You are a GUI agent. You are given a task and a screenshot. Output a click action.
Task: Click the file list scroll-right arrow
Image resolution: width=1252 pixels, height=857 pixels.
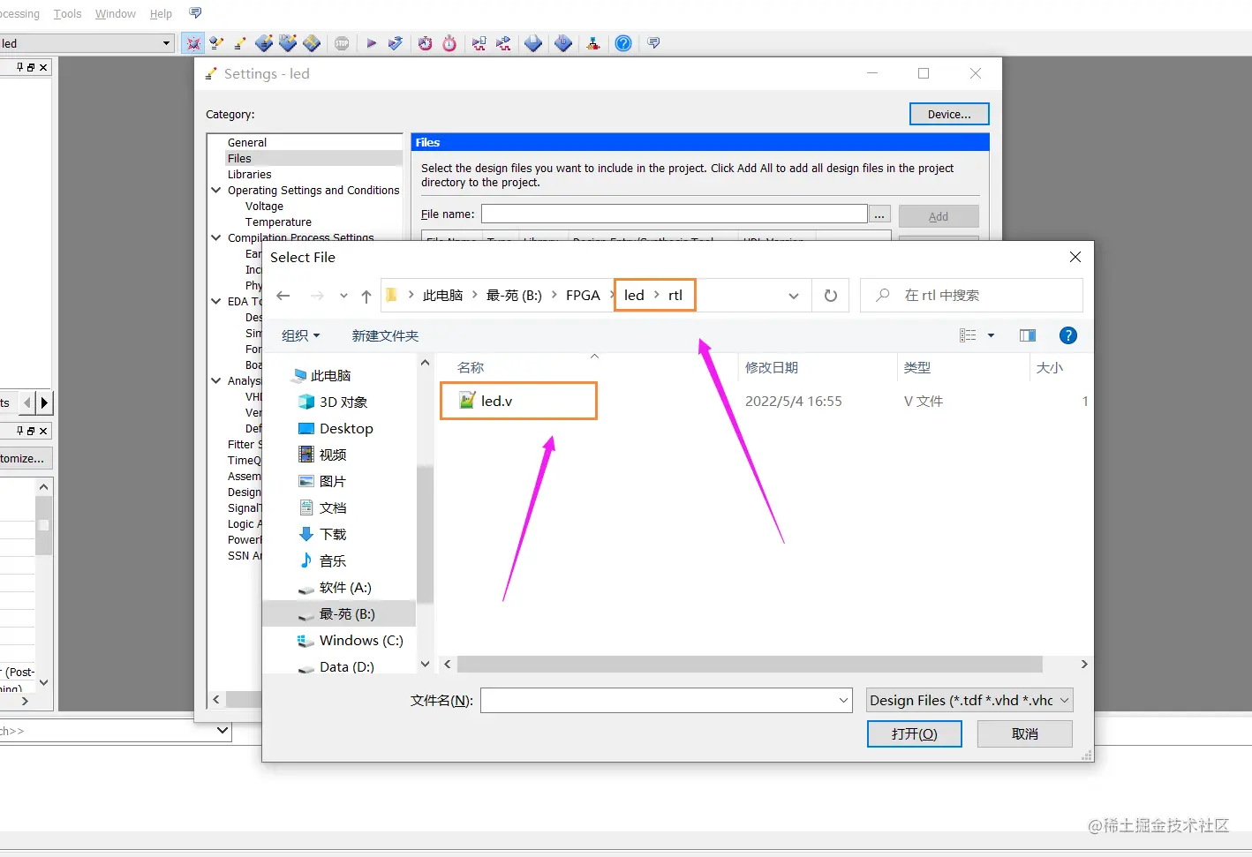point(1084,664)
